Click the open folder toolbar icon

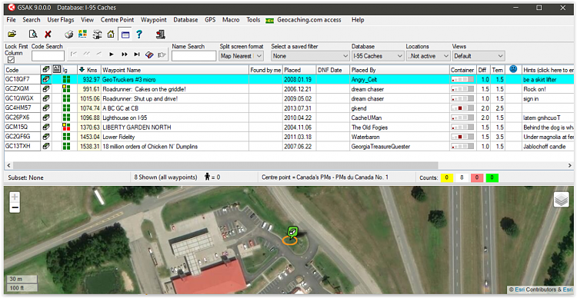click(12, 35)
